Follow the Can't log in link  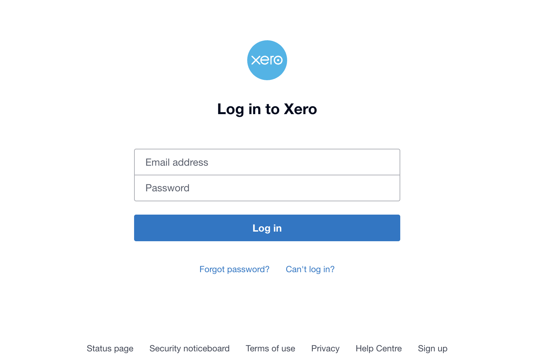point(310,269)
